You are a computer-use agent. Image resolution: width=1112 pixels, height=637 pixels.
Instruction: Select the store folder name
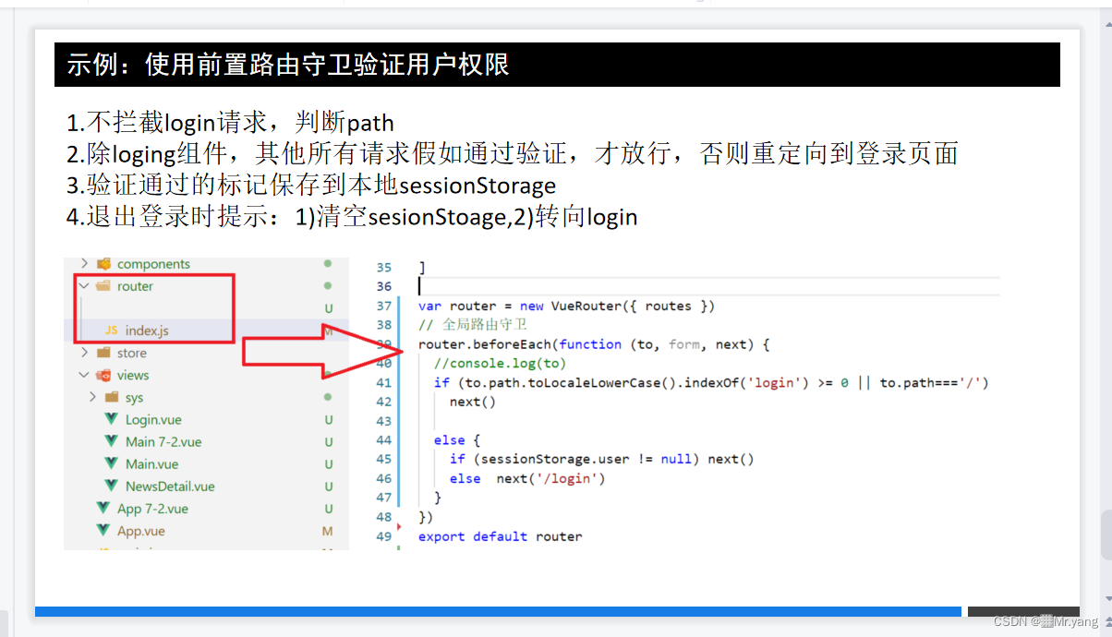132,353
